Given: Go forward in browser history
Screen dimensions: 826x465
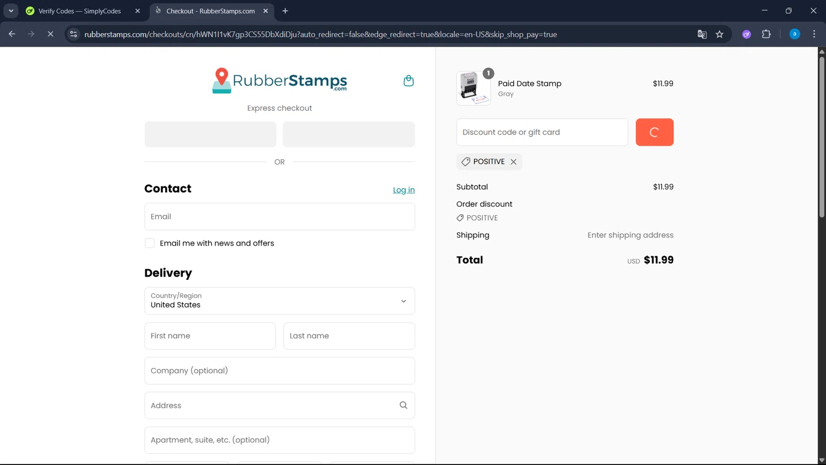Looking at the screenshot, I should (x=31, y=34).
